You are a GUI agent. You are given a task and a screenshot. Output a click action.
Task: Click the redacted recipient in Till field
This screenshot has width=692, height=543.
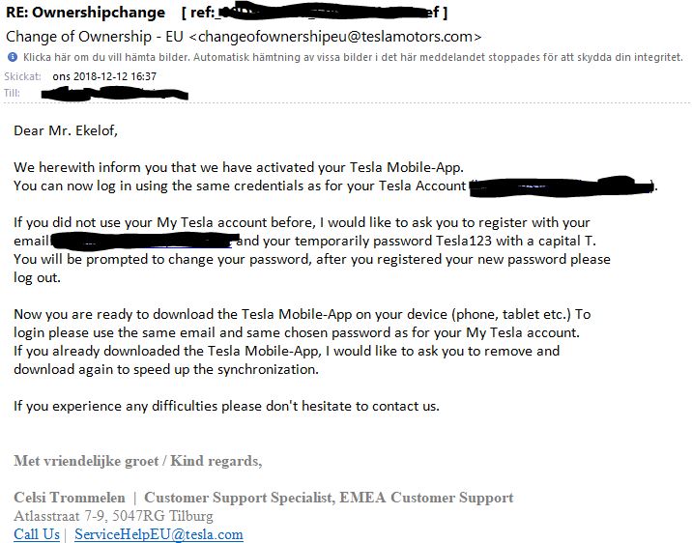pyautogui.click(x=115, y=93)
